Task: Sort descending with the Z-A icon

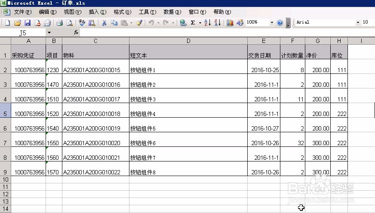Action: (218, 23)
